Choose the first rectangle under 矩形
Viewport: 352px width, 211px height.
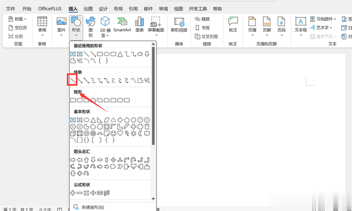73,100
